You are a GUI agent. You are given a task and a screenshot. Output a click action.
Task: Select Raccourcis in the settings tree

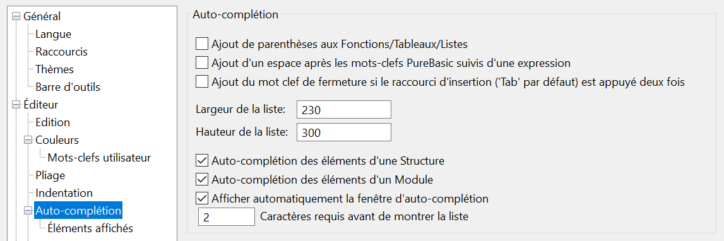click(61, 52)
